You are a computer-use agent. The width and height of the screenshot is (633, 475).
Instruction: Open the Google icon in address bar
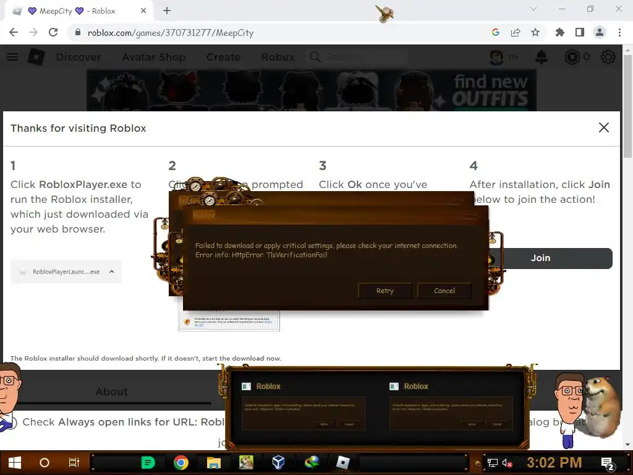[496, 33]
